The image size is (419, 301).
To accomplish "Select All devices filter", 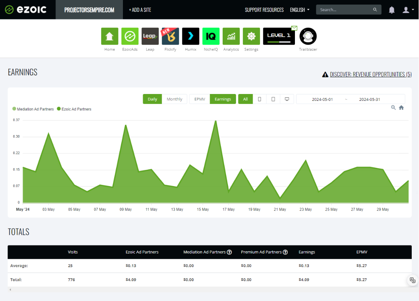I will click(x=245, y=99).
